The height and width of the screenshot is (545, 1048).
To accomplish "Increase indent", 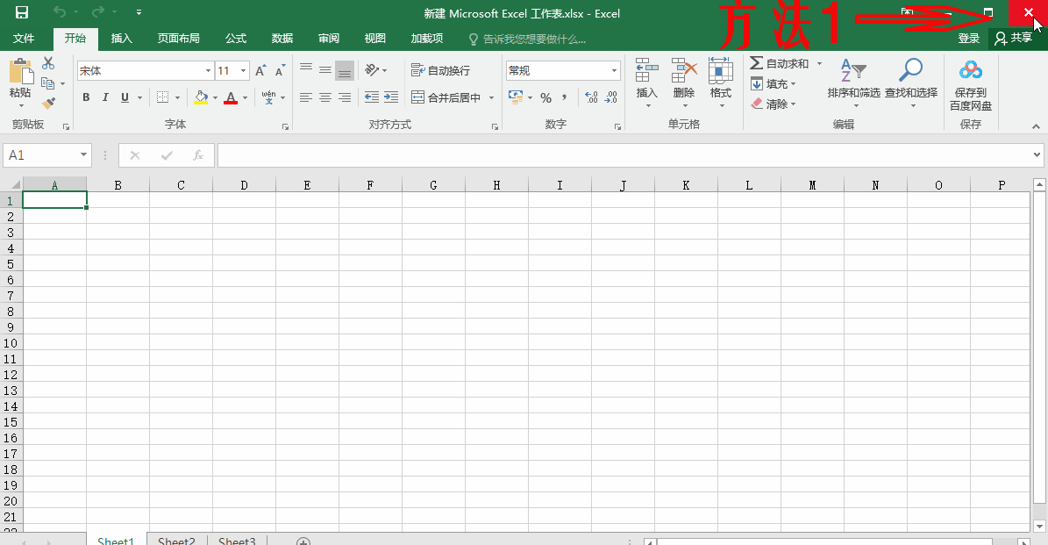I will (392, 97).
